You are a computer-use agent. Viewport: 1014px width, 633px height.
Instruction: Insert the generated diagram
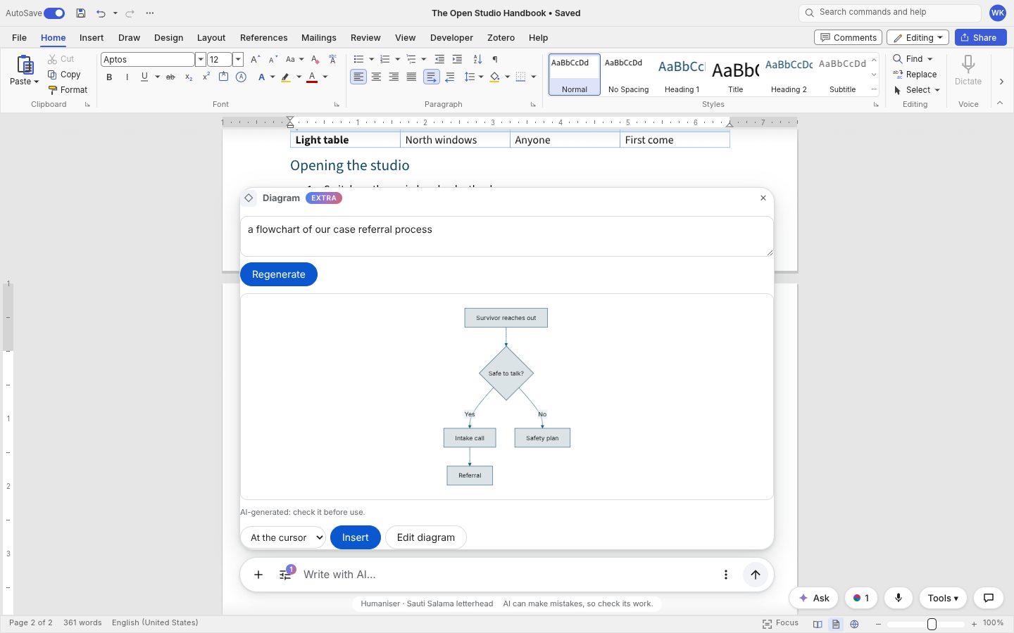point(356,537)
